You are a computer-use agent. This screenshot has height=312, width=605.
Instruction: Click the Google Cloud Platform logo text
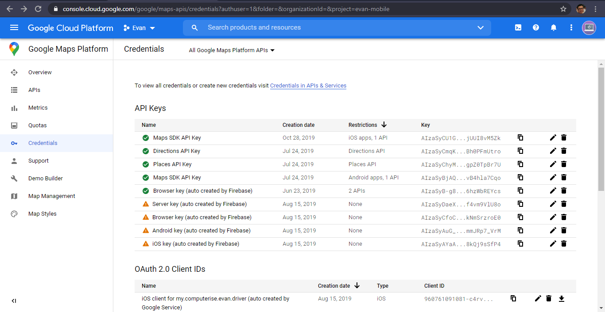(x=70, y=28)
